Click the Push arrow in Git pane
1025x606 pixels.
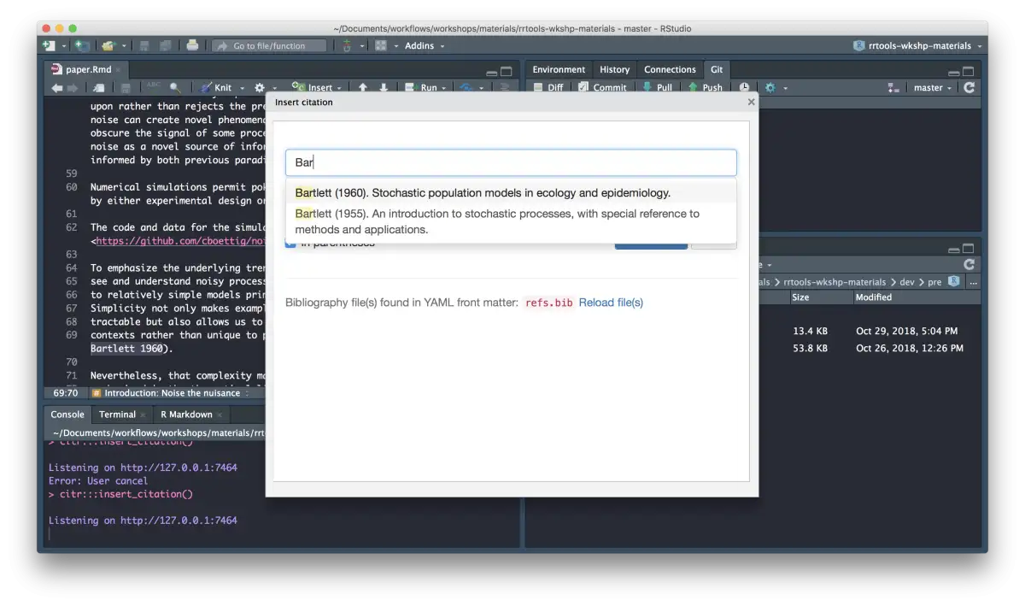694,87
